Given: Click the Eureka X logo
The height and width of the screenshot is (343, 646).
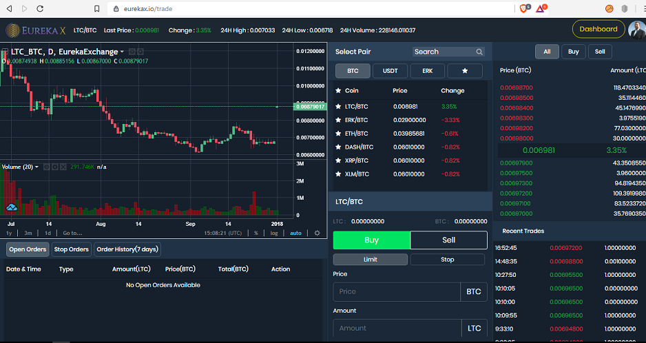Looking at the screenshot, I should (36, 30).
